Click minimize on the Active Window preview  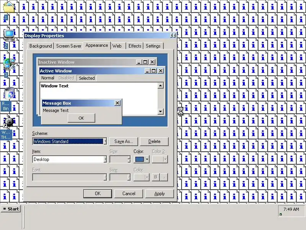[x=147, y=71]
